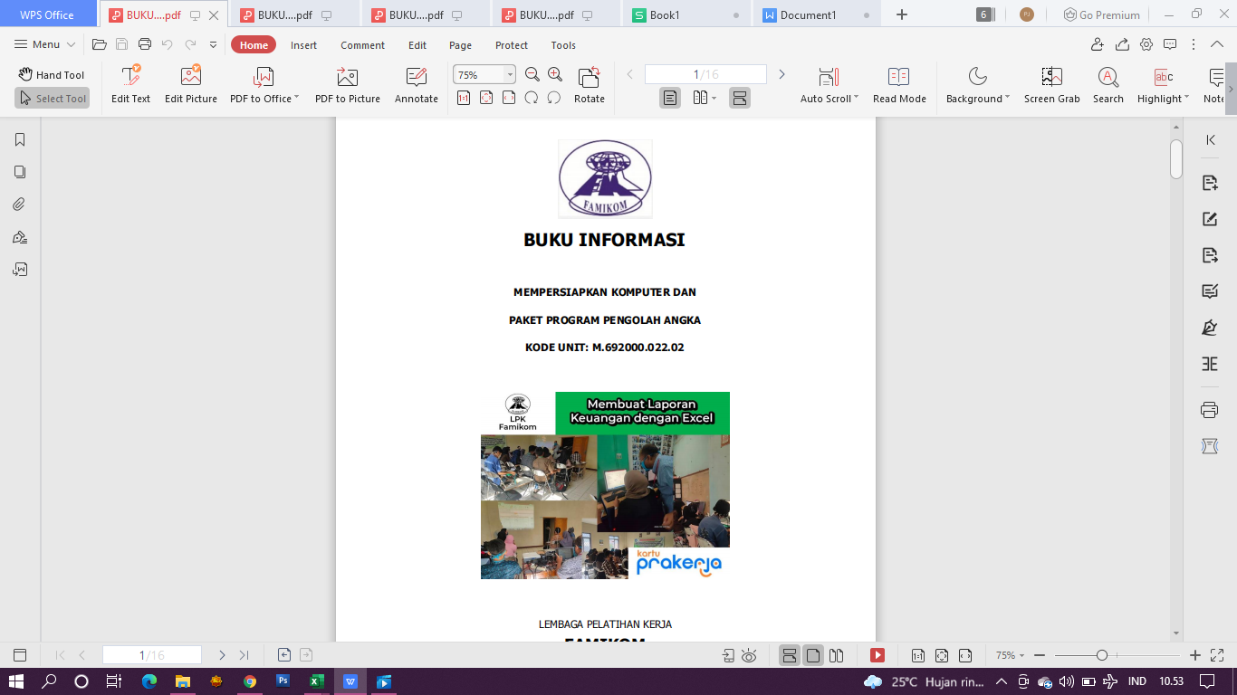Click status bar page number field
Image resolution: width=1237 pixels, height=695 pixels.
152,655
